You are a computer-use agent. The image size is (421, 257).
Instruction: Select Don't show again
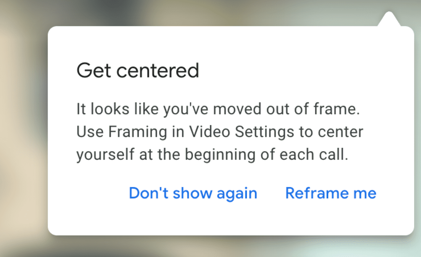(193, 193)
